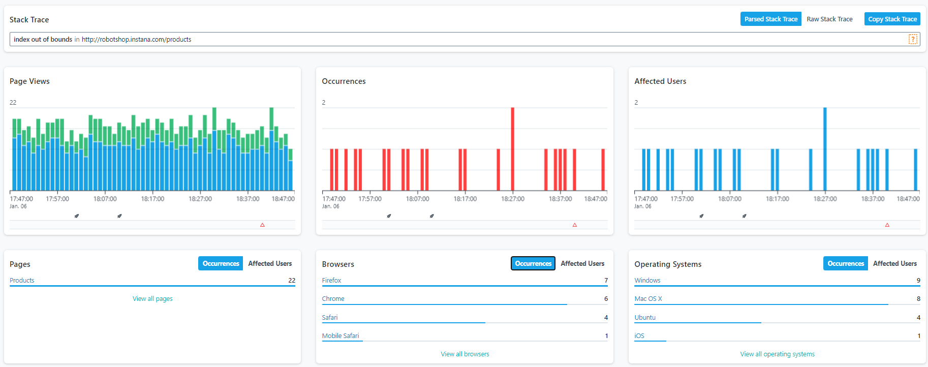Open the Windows operating system link
This screenshot has height=367, width=928.
point(647,280)
